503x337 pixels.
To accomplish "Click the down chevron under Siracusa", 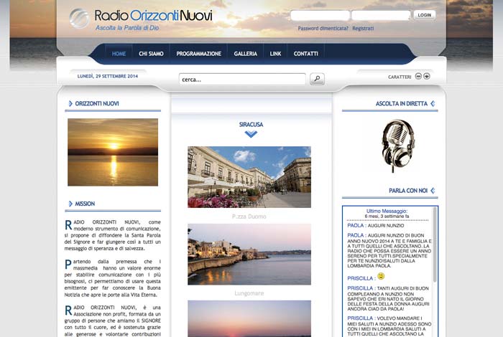I will (251, 134).
